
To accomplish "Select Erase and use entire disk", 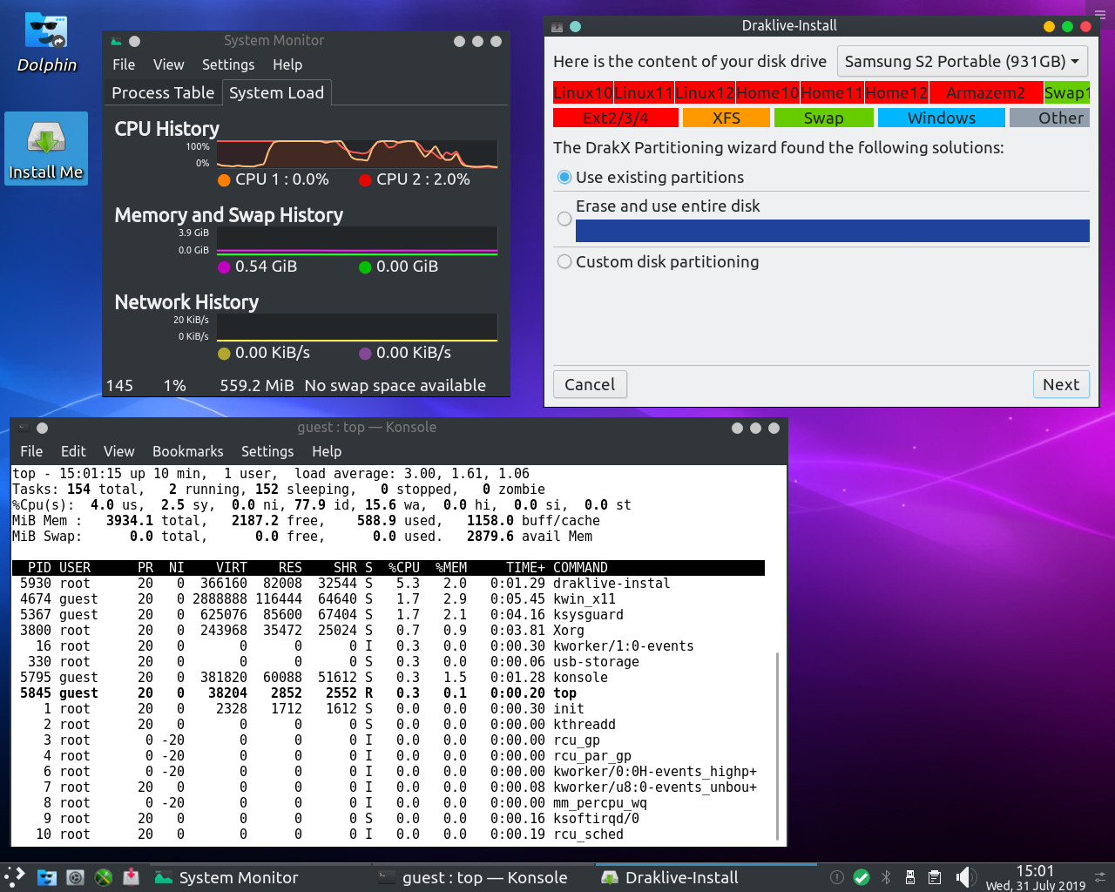I will point(564,219).
